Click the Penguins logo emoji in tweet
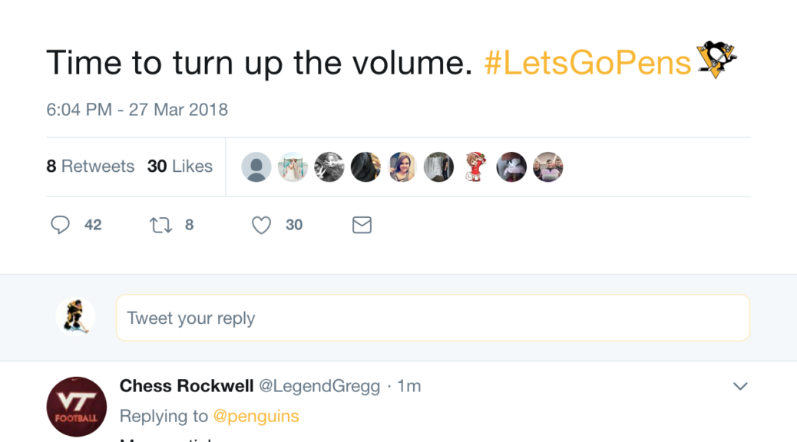The height and width of the screenshot is (442, 797). [x=716, y=61]
